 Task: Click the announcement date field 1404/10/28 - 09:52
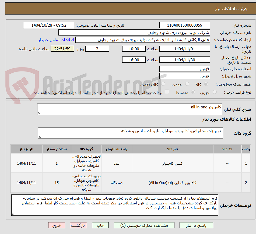49,25
